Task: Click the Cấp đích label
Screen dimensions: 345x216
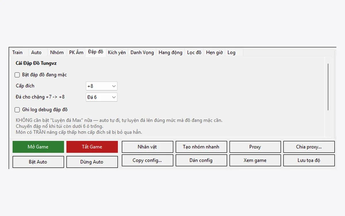Action: pyautogui.click(x=25, y=86)
